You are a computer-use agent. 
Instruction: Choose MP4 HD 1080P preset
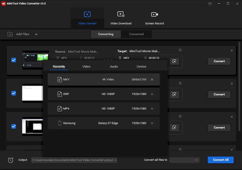tap(104, 109)
